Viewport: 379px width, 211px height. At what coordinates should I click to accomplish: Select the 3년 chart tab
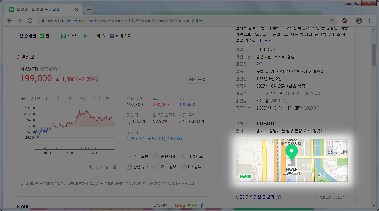(59, 98)
